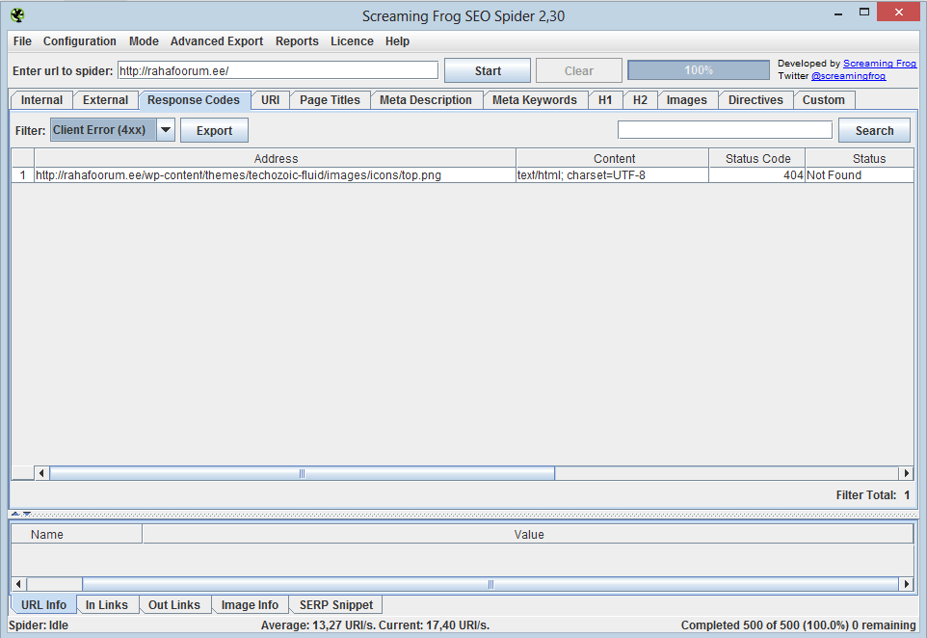927x638 pixels.
Task: Open the Advanced Export menu
Action: 217,41
